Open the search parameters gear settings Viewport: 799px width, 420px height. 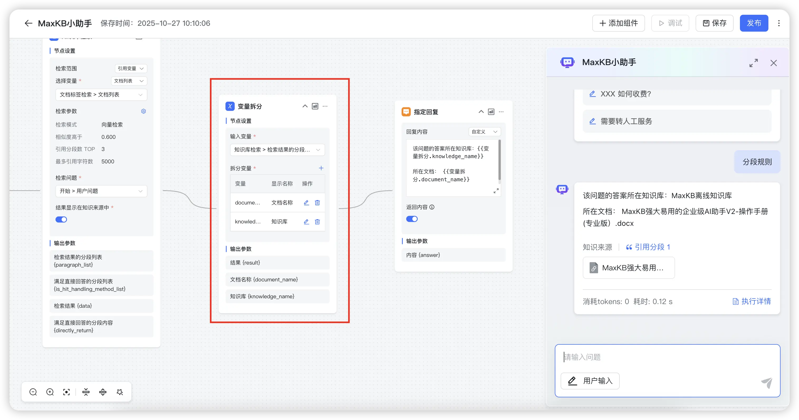143,111
